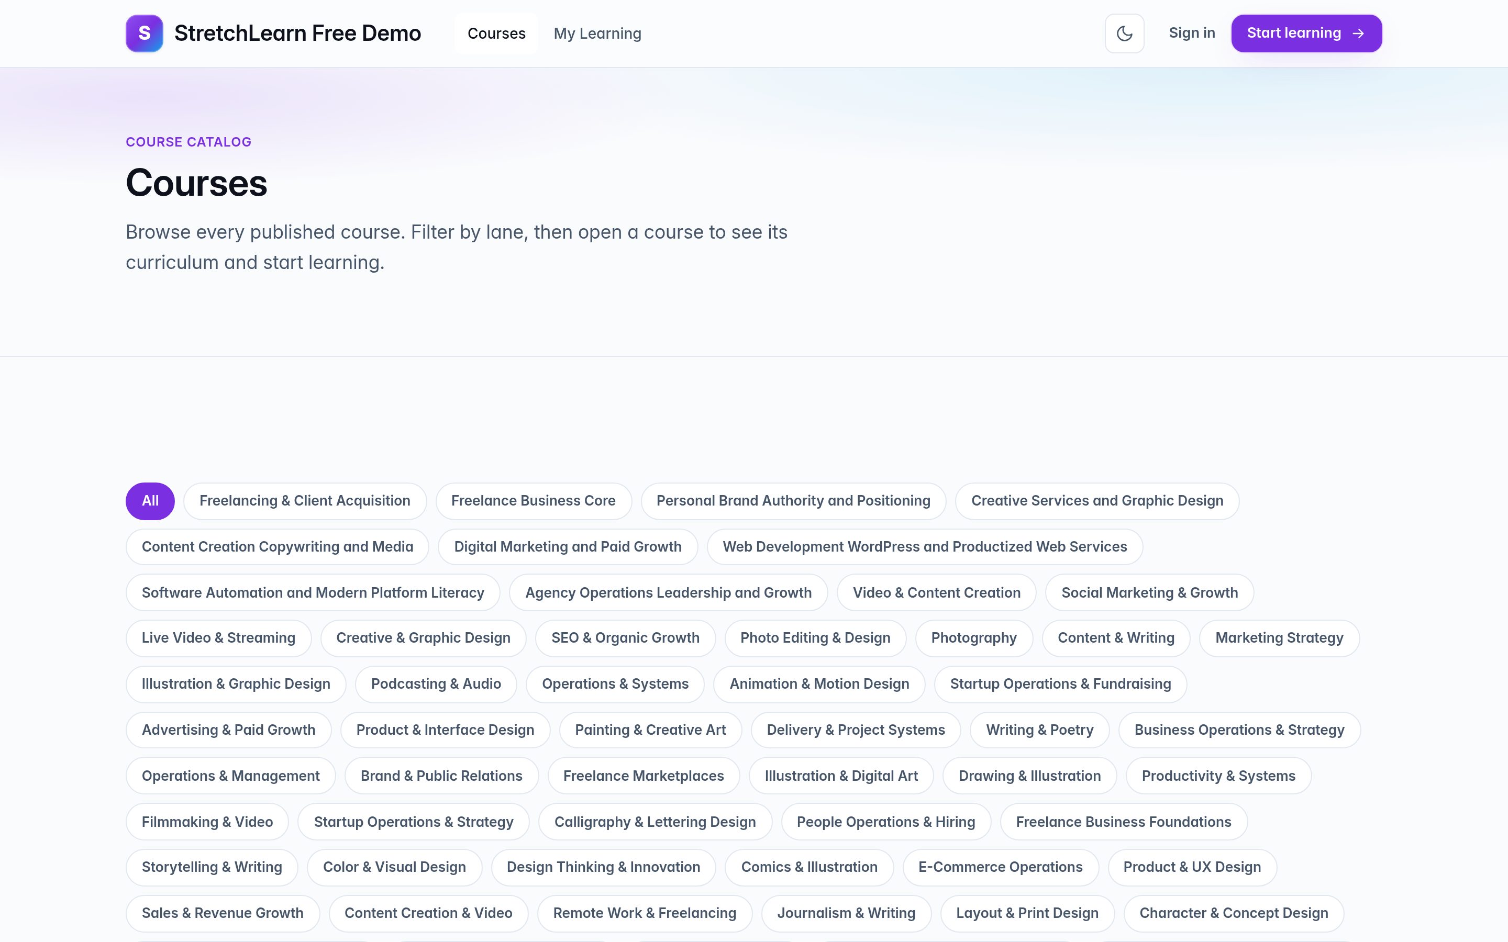Image resolution: width=1508 pixels, height=942 pixels.
Task: Select the Photography filter chip
Action: click(974, 638)
